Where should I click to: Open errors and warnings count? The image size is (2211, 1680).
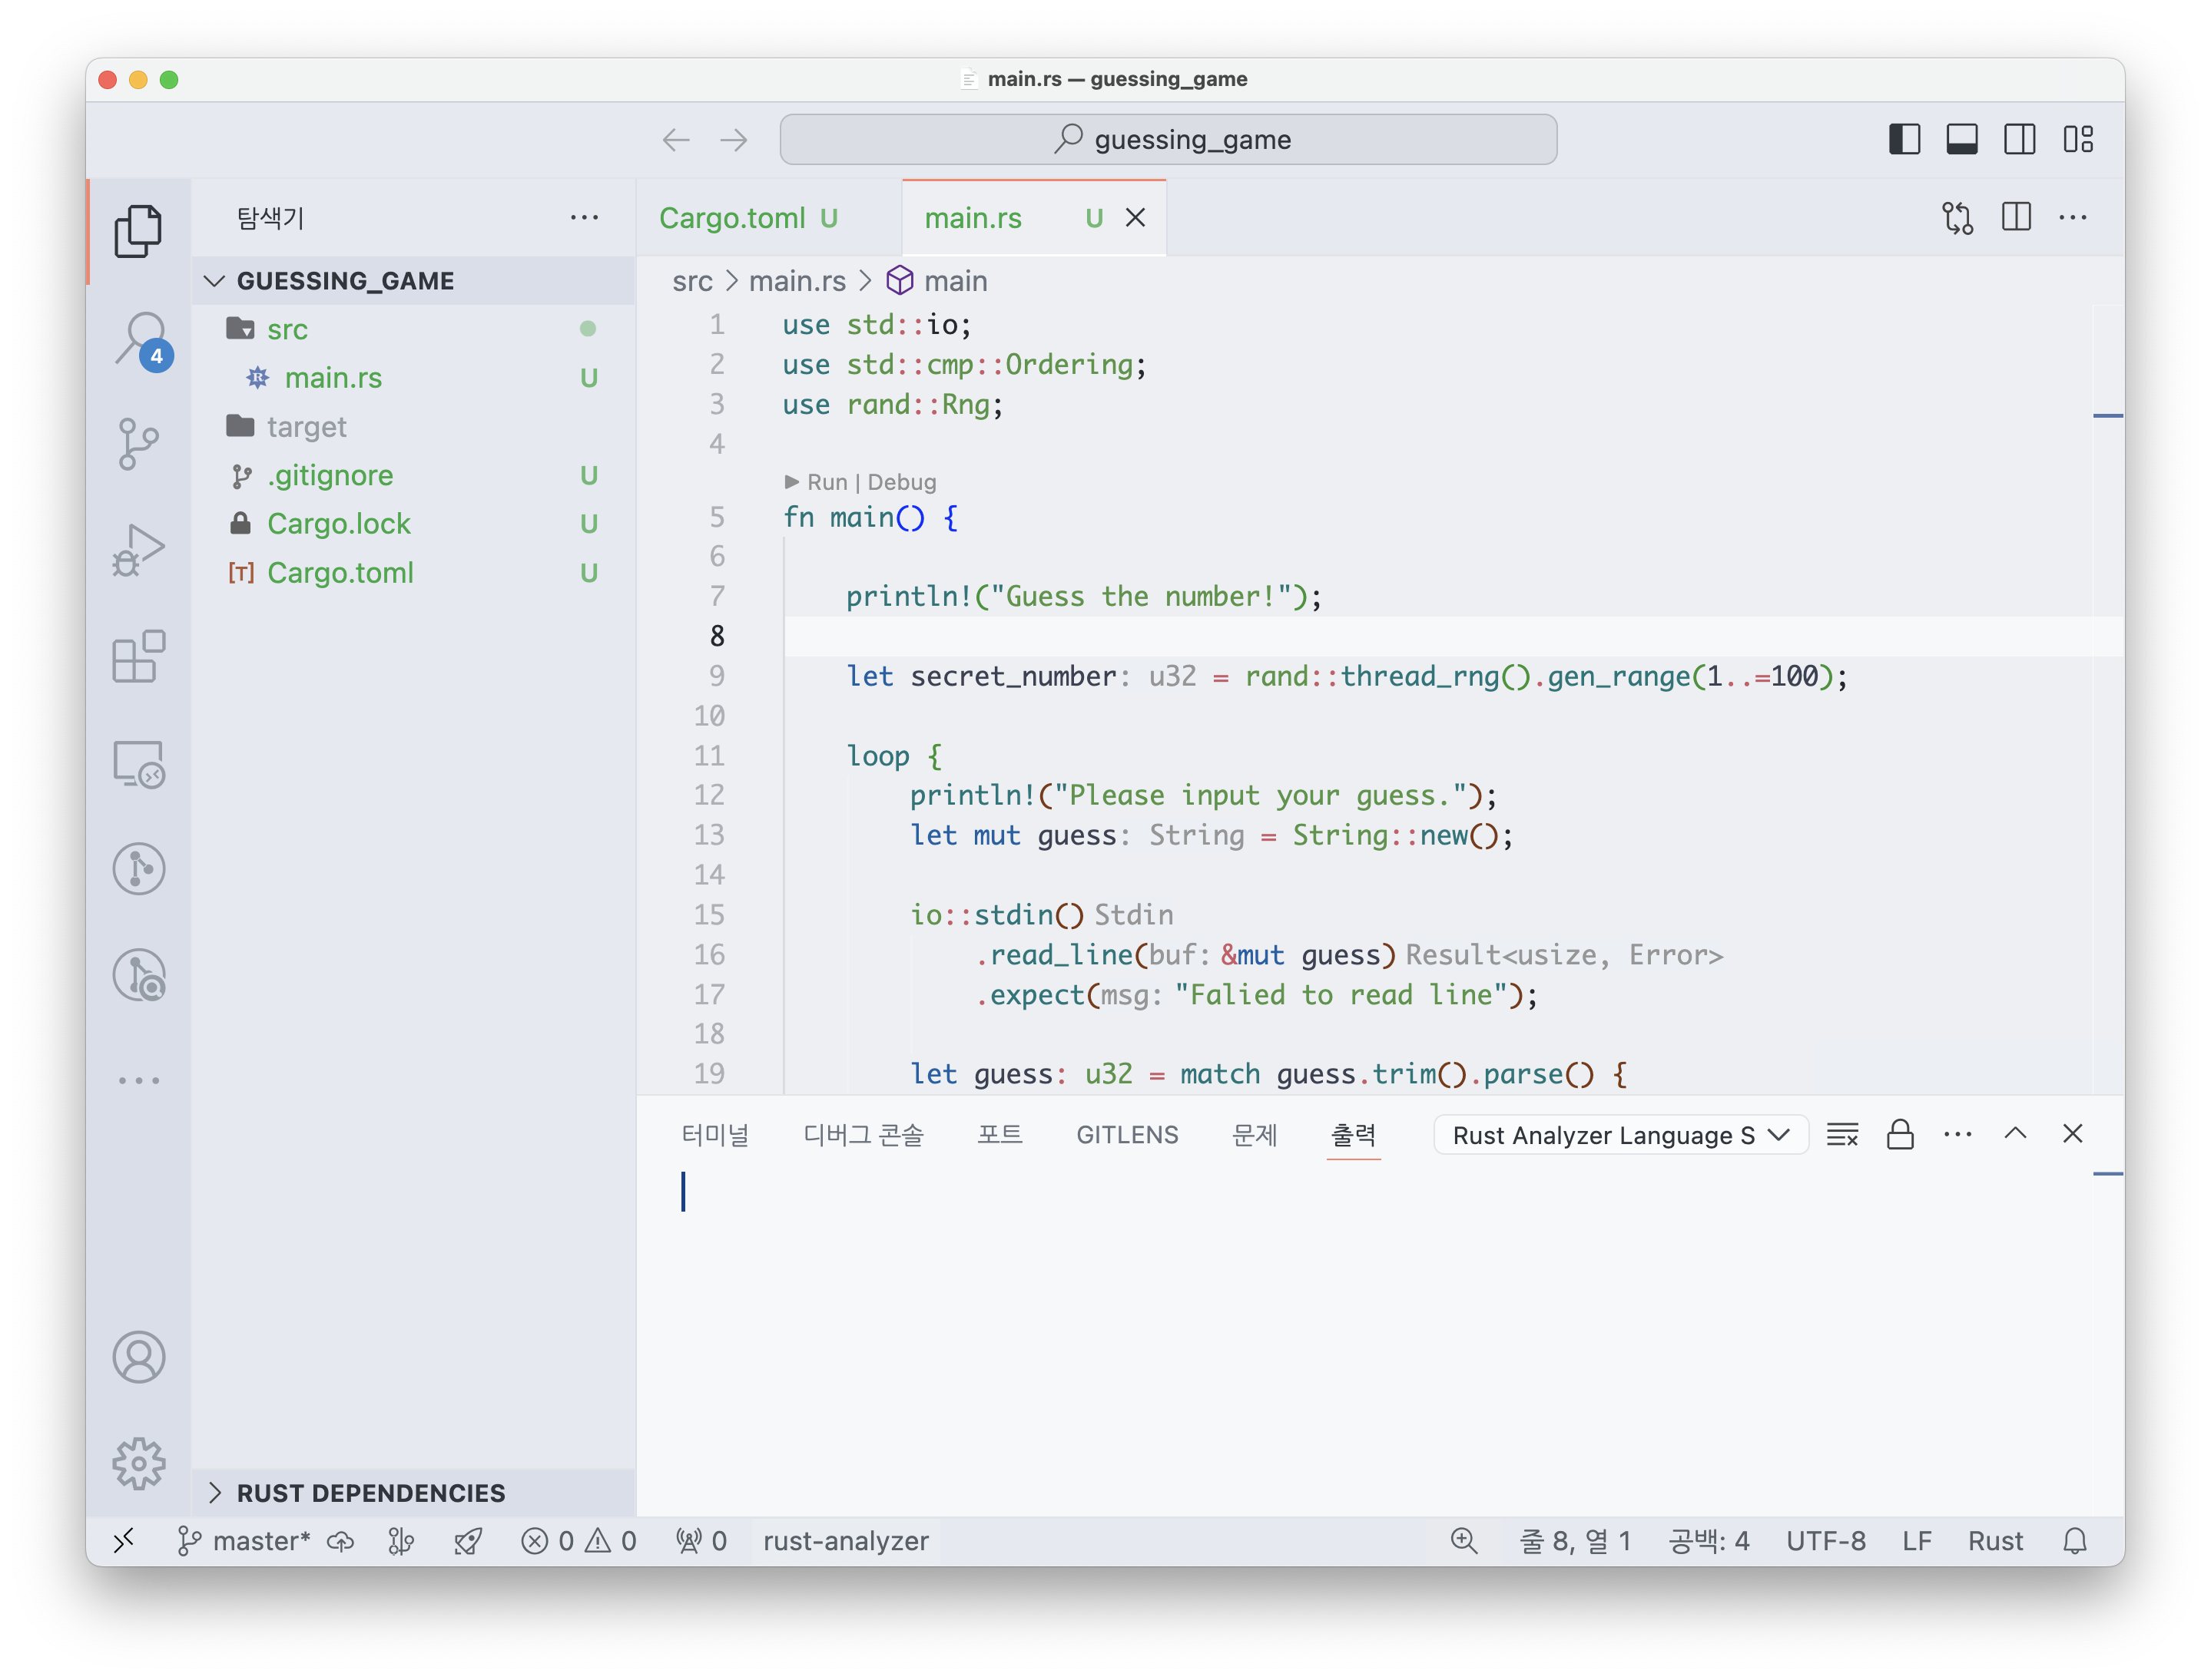point(578,1541)
